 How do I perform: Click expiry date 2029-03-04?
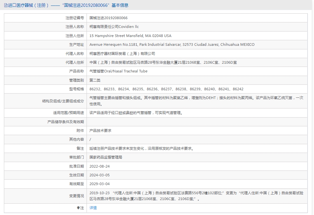tap(99, 184)
